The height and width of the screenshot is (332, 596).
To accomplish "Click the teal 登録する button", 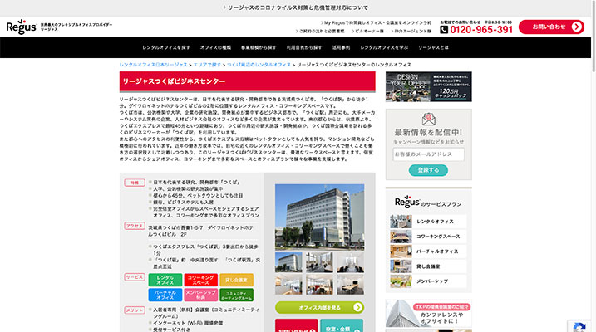I will click(x=428, y=170).
